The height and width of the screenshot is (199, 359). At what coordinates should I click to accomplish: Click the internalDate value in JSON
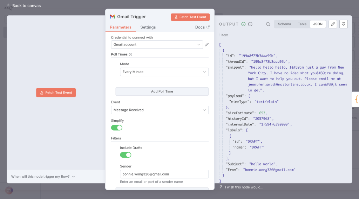click(x=275, y=124)
